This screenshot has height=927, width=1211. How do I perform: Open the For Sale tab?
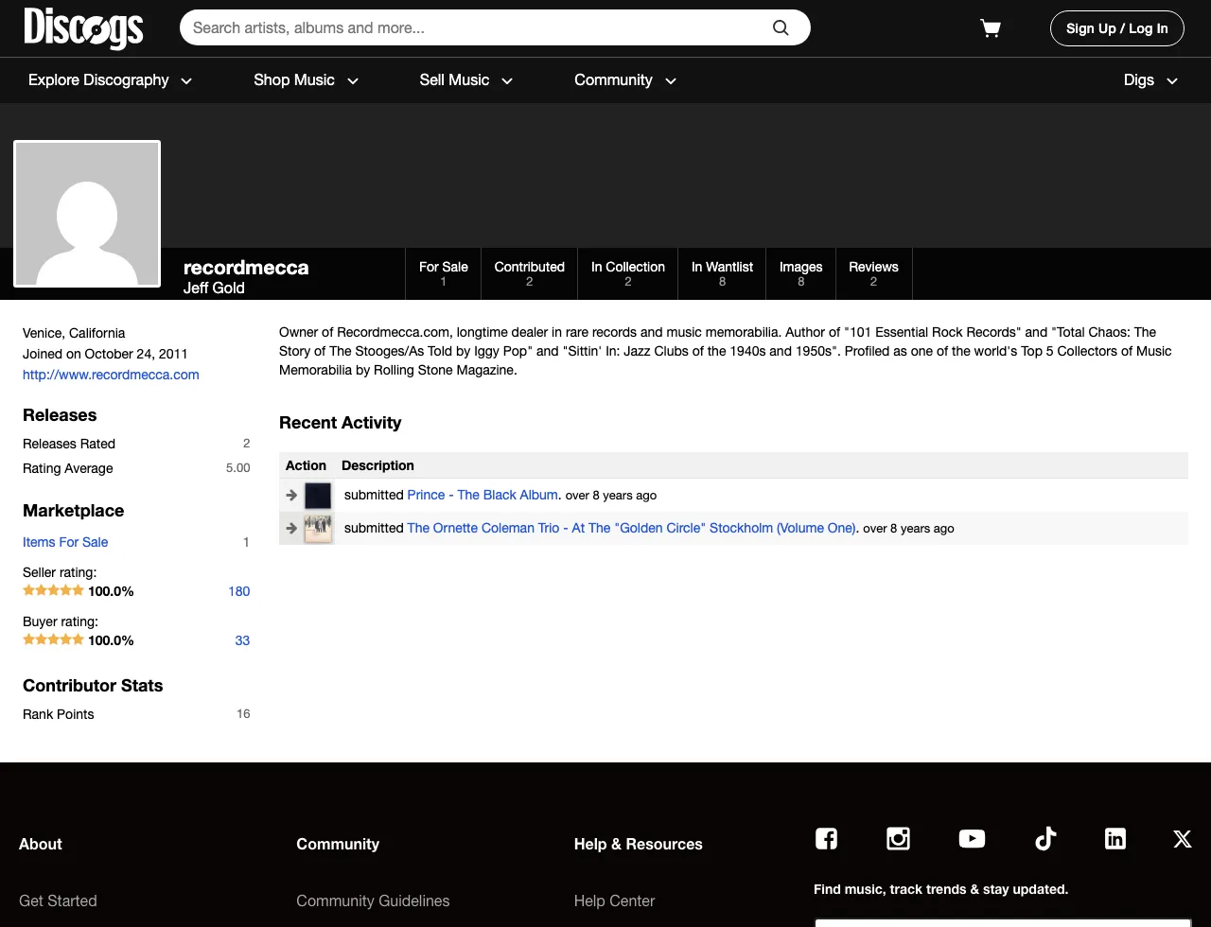click(x=443, y=273)
